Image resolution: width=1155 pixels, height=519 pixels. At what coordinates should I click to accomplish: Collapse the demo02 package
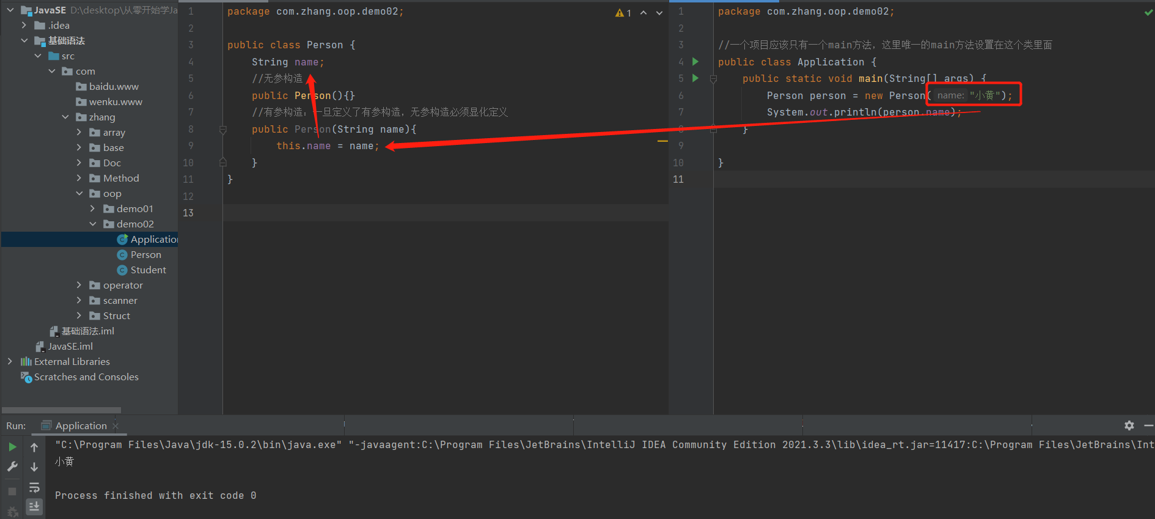(93, 224)
